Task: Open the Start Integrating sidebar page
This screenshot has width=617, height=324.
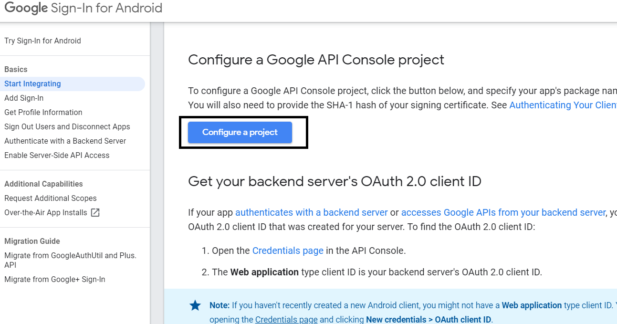Action: coord(32,84)
